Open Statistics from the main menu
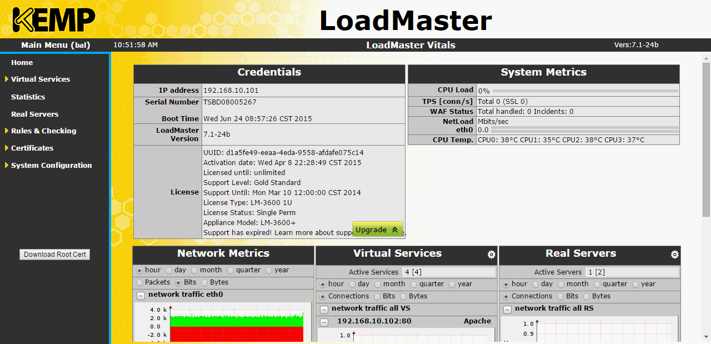 (x=28, y=97)
